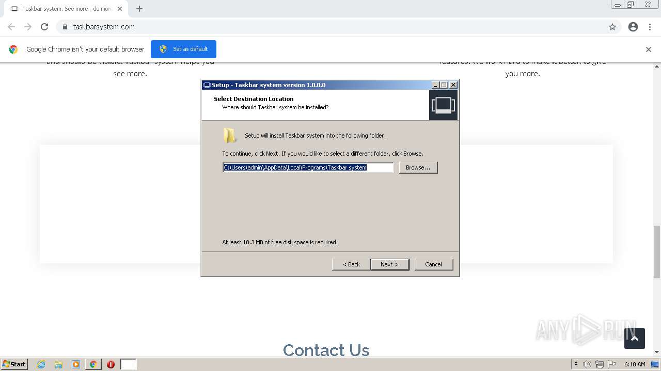Click the network tray icon
This screenshot has width=661, height=371.
pos(600,364)
